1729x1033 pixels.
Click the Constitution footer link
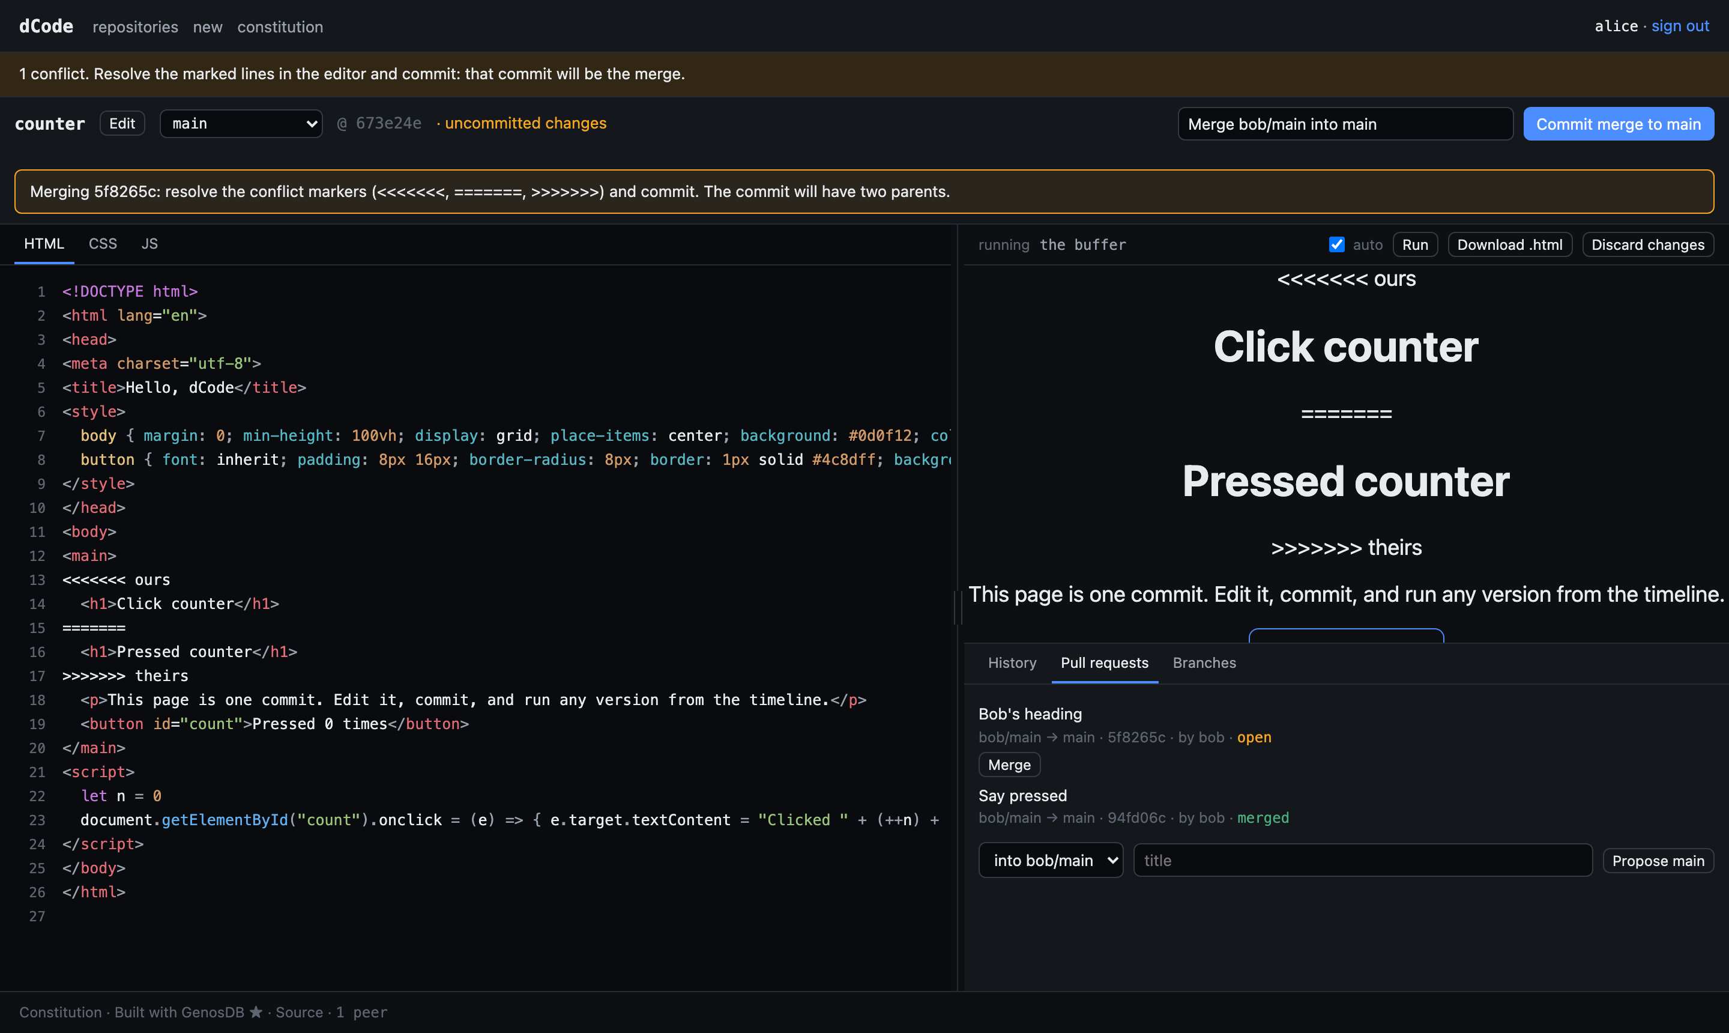coord(60,1012)
